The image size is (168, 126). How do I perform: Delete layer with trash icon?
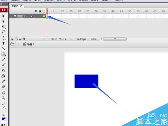click(x=24, y=39)
